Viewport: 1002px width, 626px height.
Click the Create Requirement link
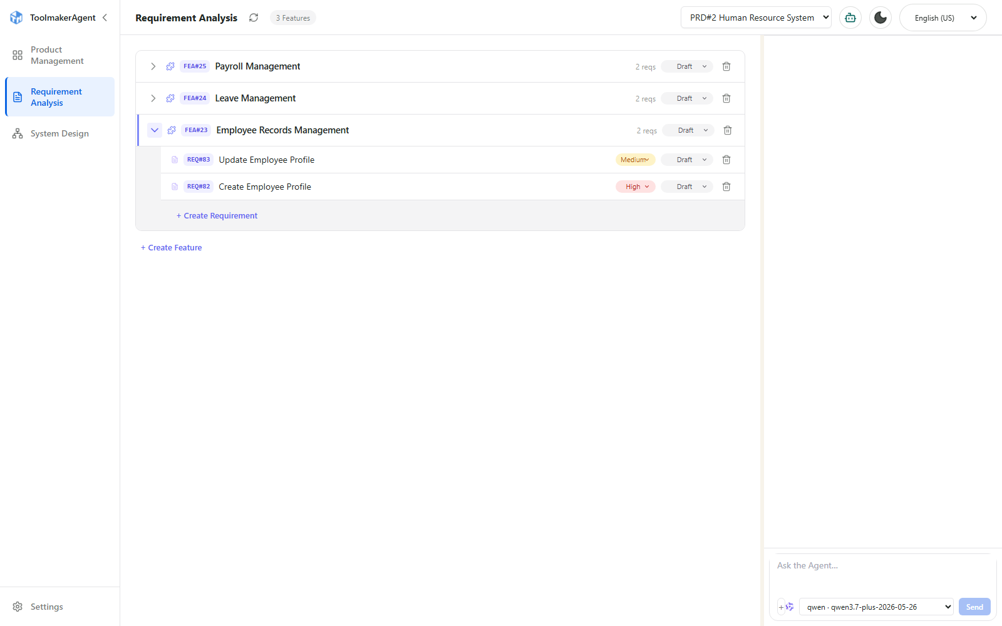tap(217, 215)
